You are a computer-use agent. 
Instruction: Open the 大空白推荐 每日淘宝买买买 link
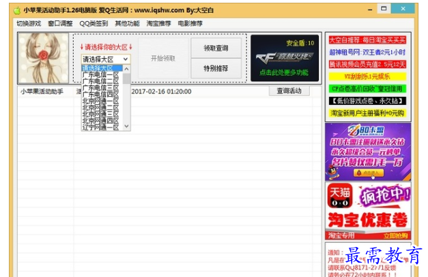point(367,40)
